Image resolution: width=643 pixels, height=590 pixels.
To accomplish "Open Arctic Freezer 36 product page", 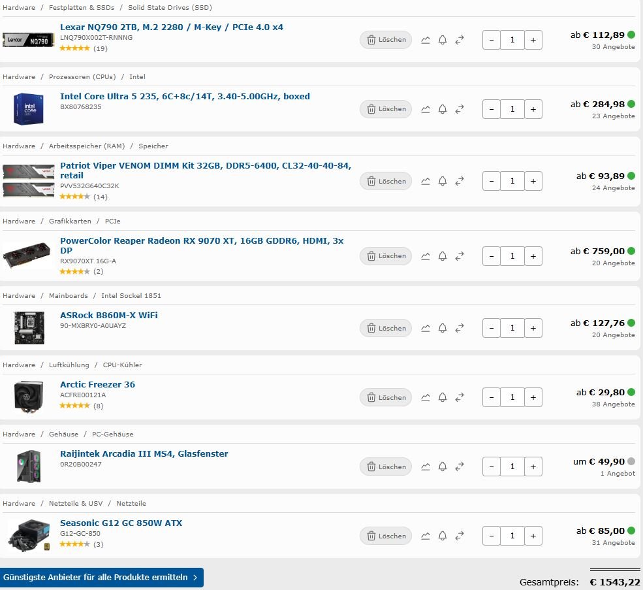I will [98, 385].
